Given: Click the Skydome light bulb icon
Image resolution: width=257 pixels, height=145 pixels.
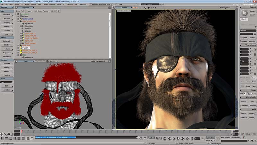Looking at the screenshot, I should [x=21, y=48].
